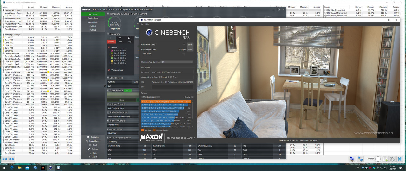Toggle Temperature checkbox in histogram
The image size is (406, 171).
pos(109,70)
